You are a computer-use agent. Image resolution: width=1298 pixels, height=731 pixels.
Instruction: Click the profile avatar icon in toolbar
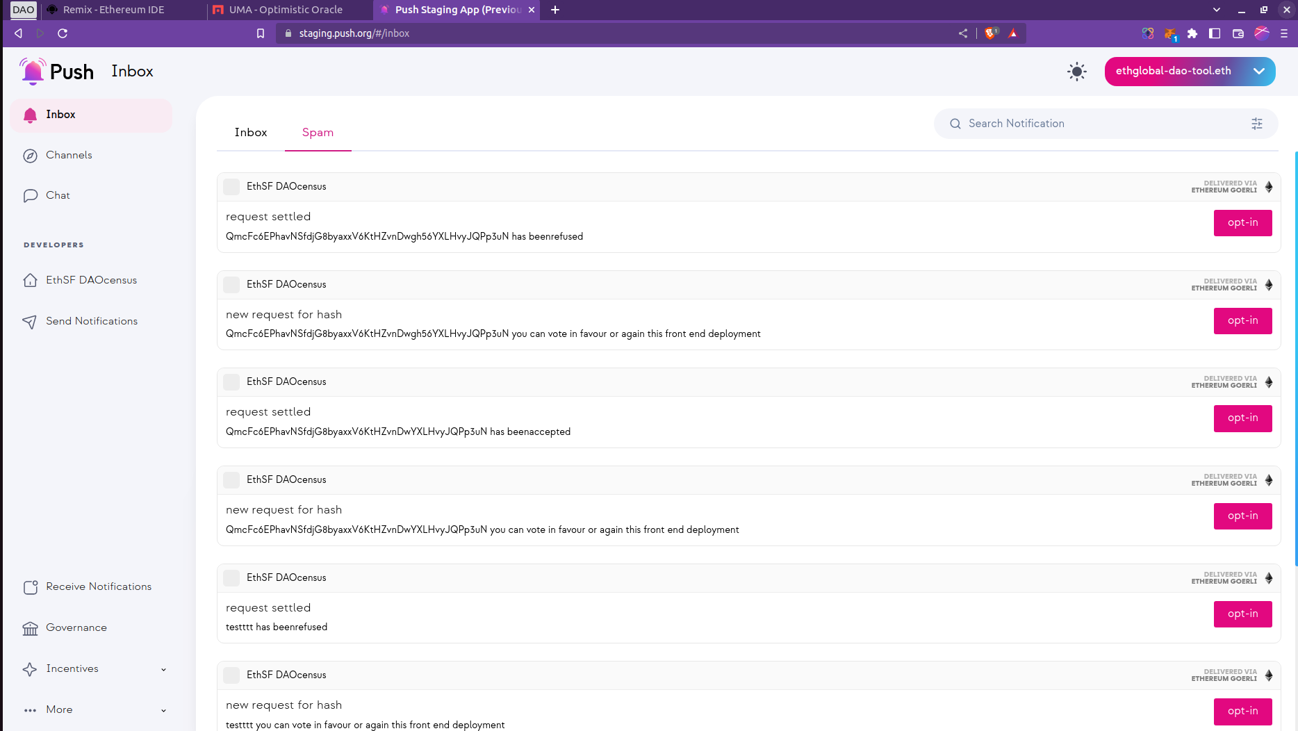click(1262, 33)
